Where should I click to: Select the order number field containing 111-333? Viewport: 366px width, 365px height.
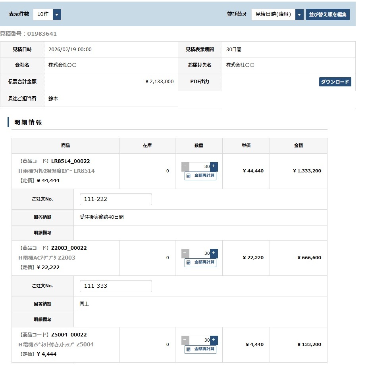[x=116, y=286]
